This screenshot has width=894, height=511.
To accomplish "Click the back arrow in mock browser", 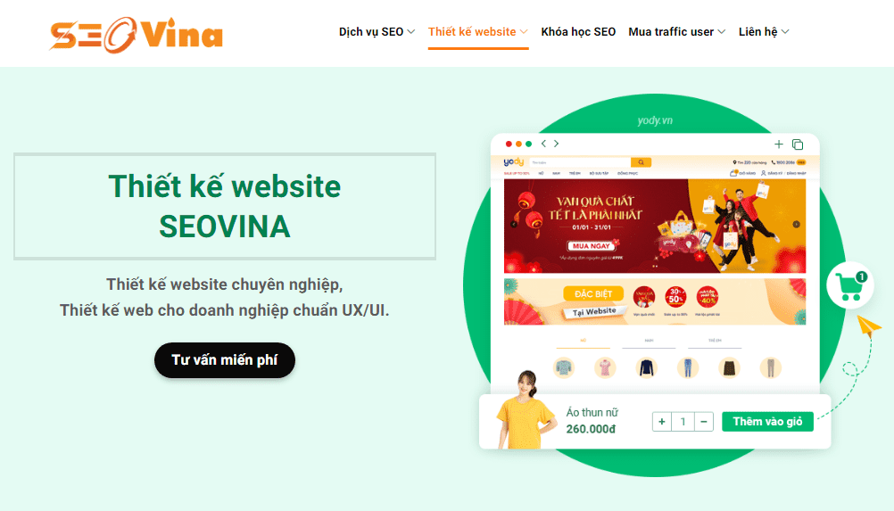I will pyautogui.click(x=544, y=144).
